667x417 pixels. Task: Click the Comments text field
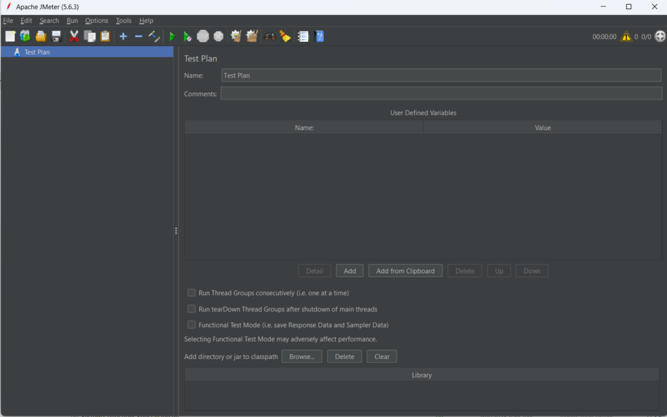point(441,94)
